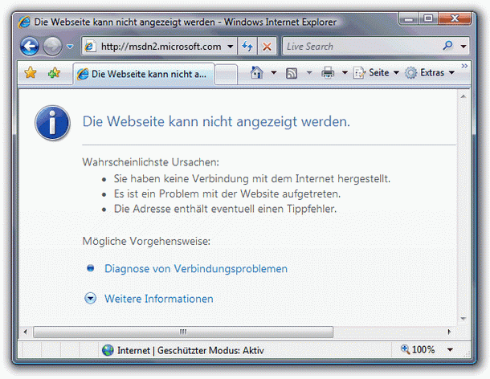This screenshot has height=379, width=490.
Task: Print the page using the printer icon
Action: pos(328,73)
